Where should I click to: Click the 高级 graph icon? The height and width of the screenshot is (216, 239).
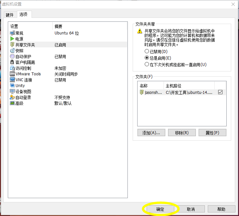[12, 103]
